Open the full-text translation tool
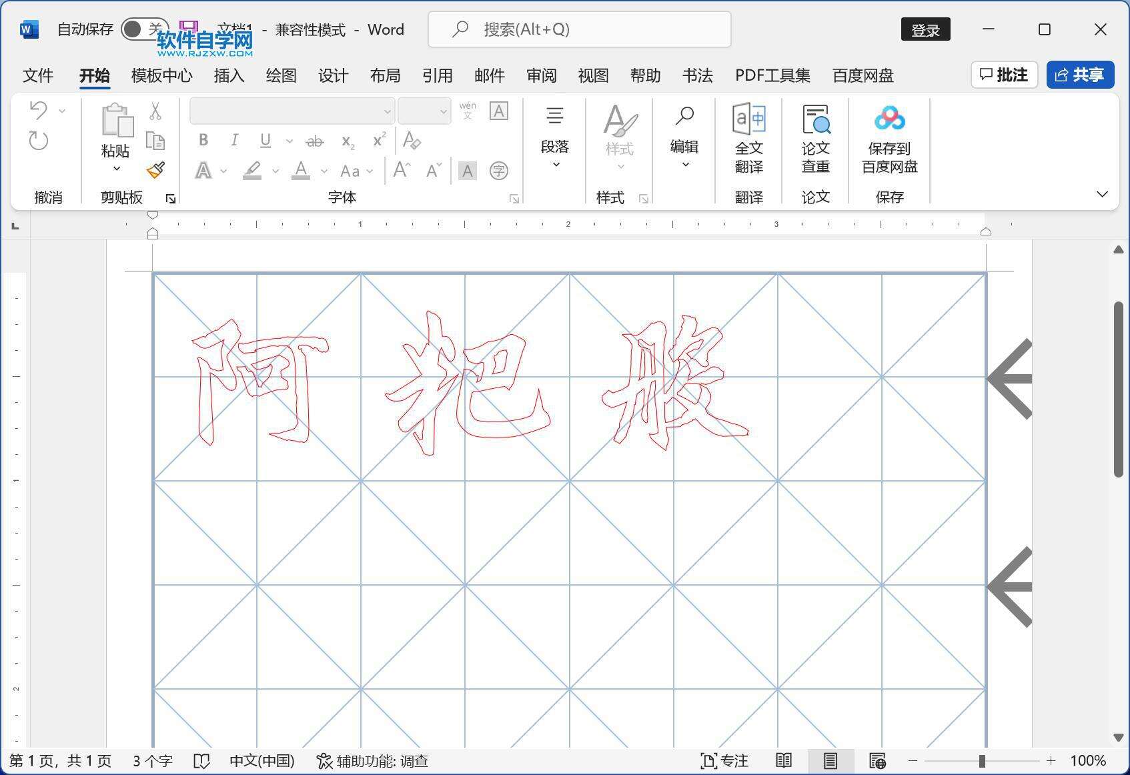Screen dimensions: 1130x775 [748, 139]
